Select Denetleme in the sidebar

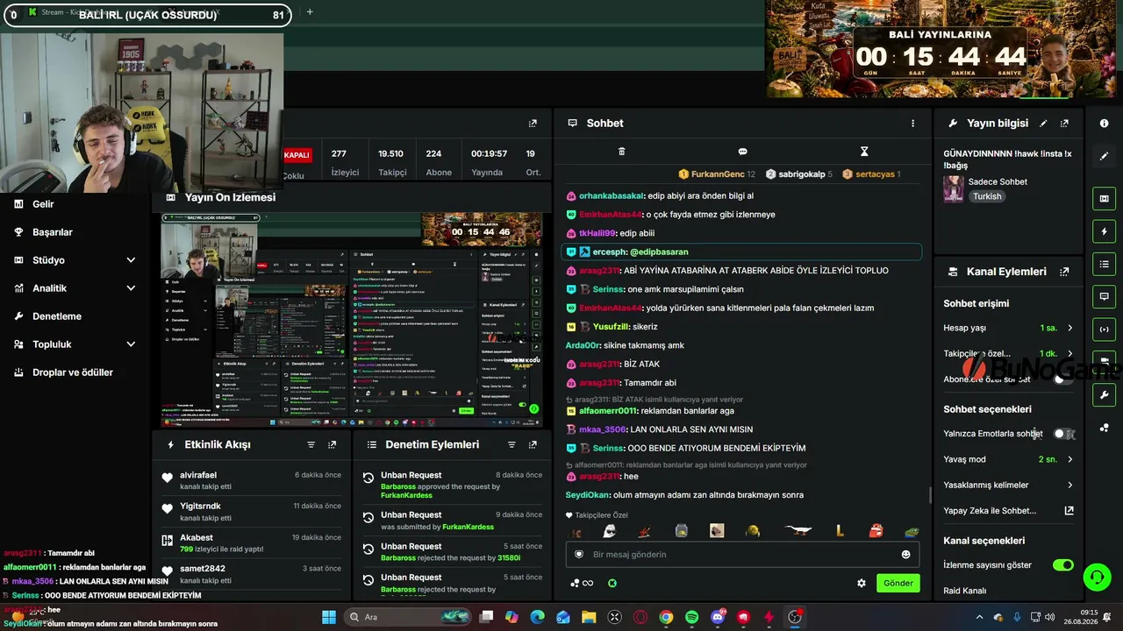point(57,316)
